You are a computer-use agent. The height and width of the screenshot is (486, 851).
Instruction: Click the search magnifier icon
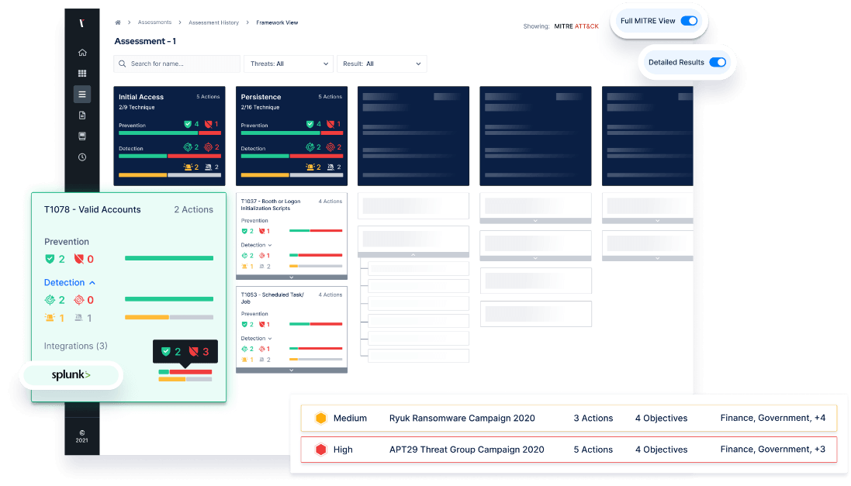(x=122, y=64)
